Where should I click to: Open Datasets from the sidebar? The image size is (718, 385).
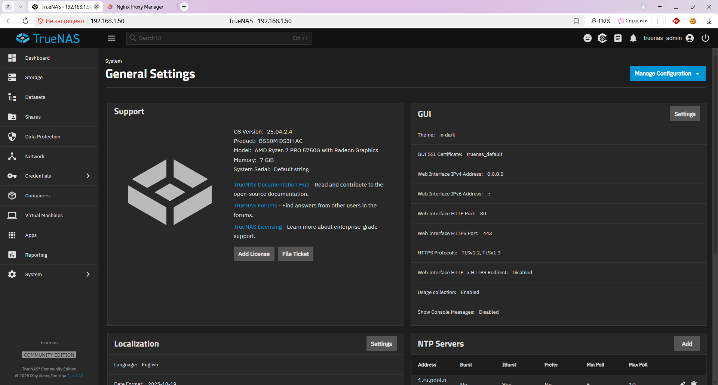pos(35,97)
